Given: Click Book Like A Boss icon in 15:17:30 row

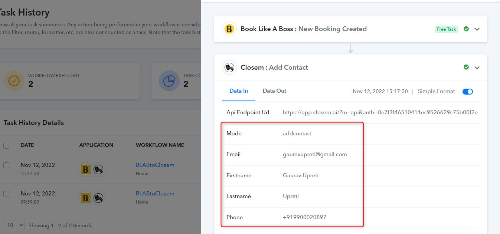Looking at the screenshot, I should 86,169.
